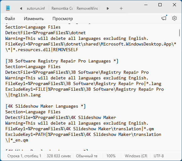Switch to the RemoveWinc tab
Viewport: 182px width, 161px height.
87,8
